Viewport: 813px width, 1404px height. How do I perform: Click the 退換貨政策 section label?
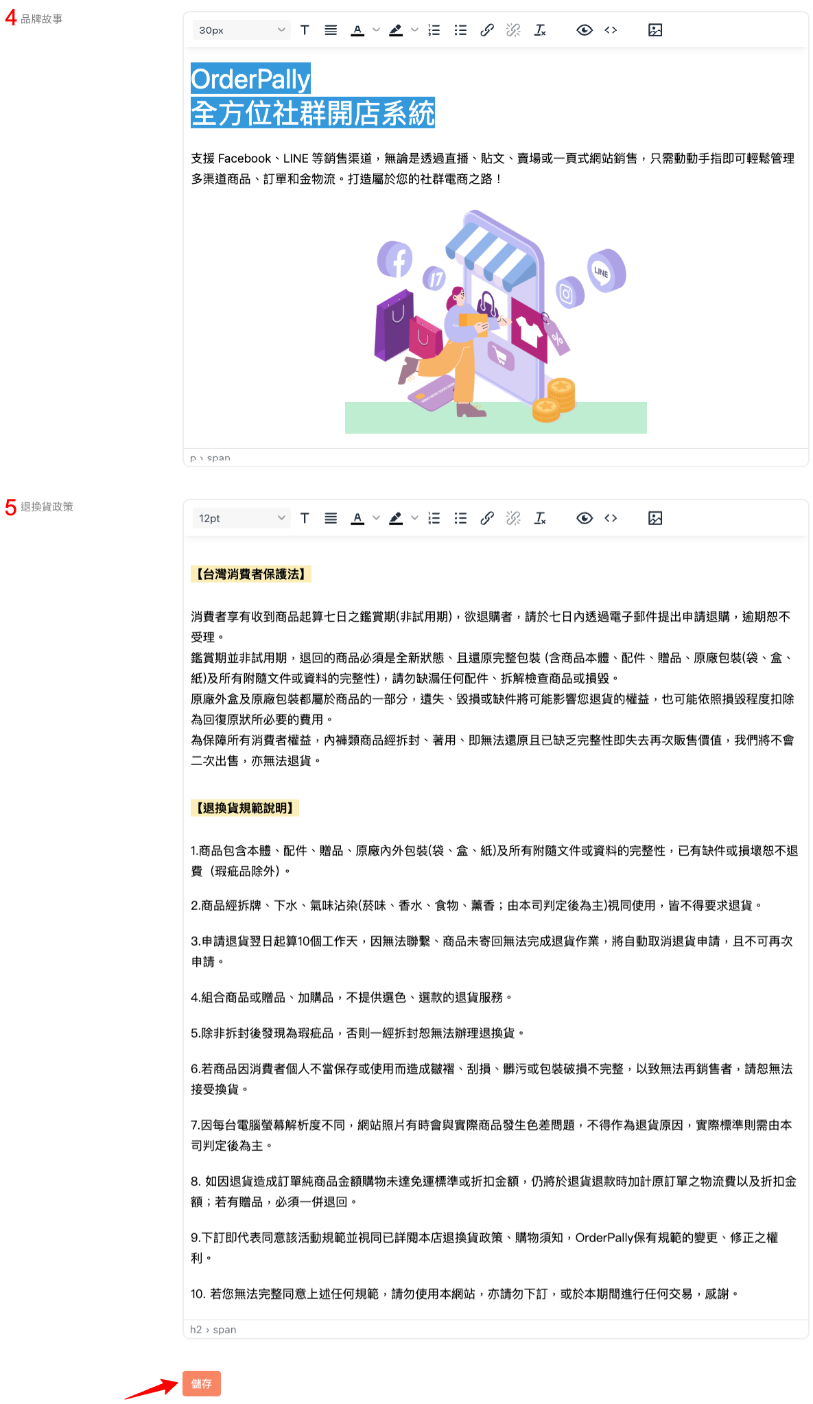[x=47, y=506]
